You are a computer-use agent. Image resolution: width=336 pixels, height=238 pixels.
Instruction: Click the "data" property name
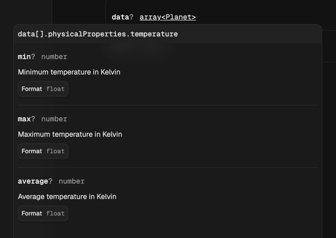(x=120, y=17)
